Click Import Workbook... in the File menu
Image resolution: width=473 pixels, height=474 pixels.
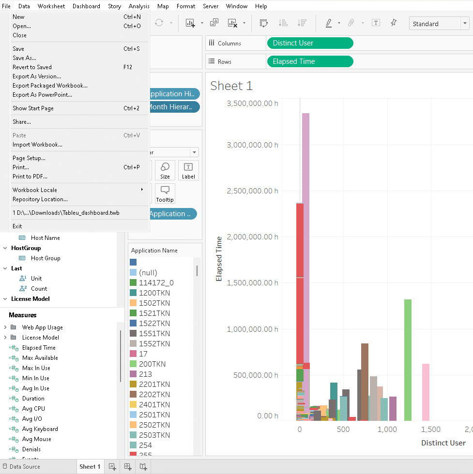point(80,145)
